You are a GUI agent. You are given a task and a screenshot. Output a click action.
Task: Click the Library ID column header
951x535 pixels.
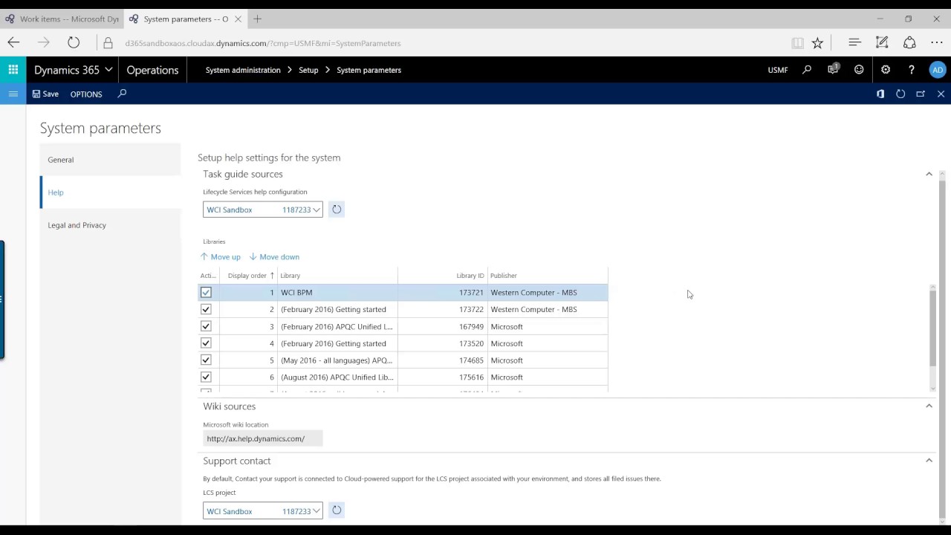click(x=442, y=276)
